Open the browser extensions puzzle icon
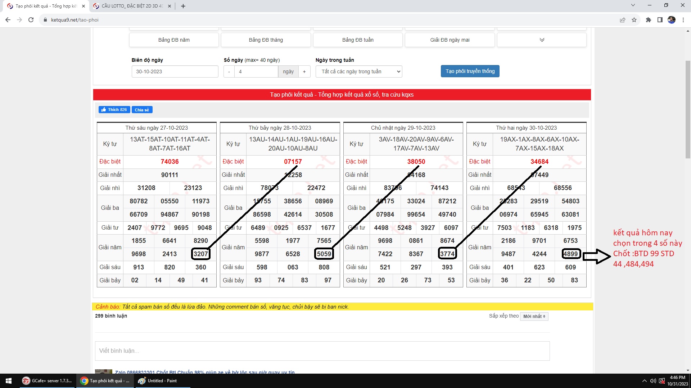 648,20
